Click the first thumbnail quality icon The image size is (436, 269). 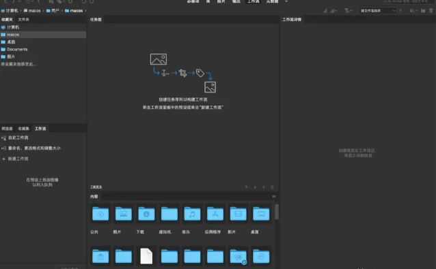[325, 10]
